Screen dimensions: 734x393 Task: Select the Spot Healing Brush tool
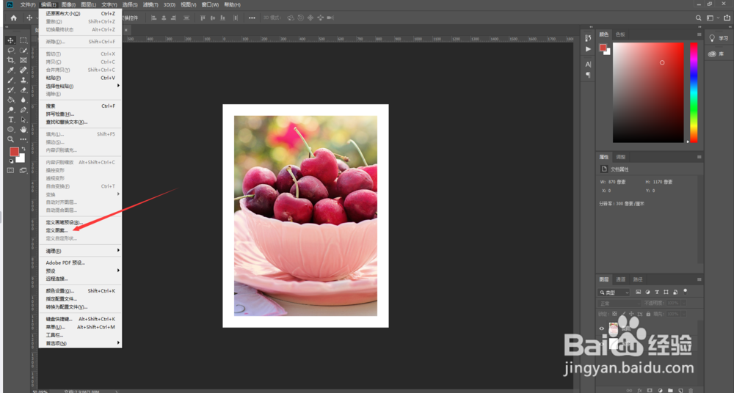[x=23, y=70]
